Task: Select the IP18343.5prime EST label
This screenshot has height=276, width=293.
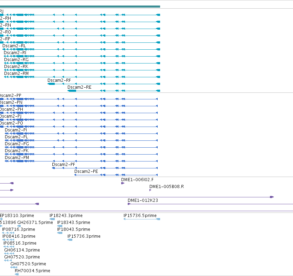Action: pyautogui.click(x=74, y=223)
